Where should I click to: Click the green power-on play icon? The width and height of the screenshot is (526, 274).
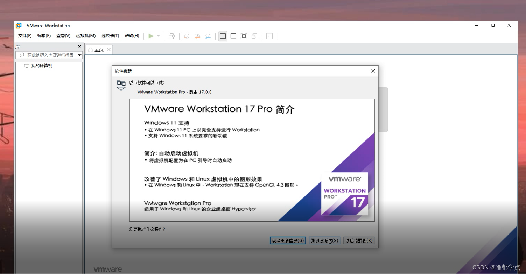151,36
